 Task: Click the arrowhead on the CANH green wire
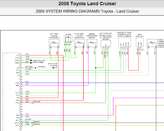[x=31, y=60]
